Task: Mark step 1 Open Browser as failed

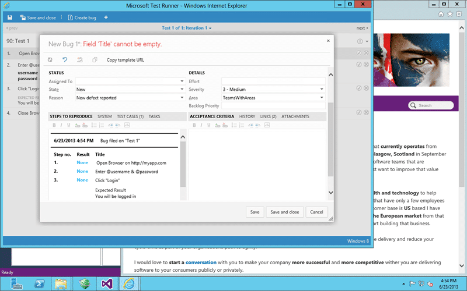Action: [367, 52]
